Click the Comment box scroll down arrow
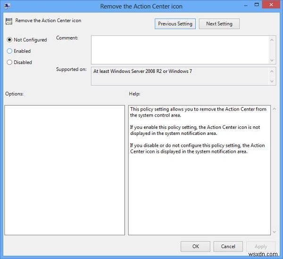This screenshot has width=283, height=259. coord(272,60)
